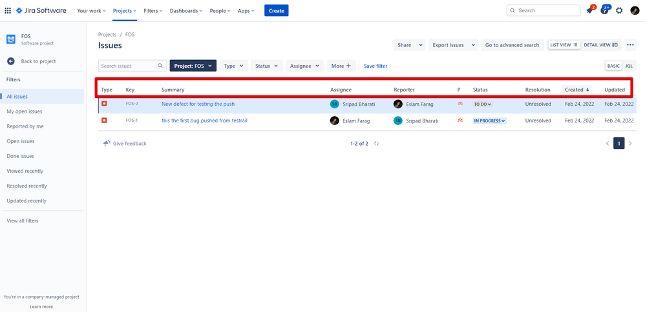This screenshot has width=645, height=312.
Task: Change the IN PROGRESS status of FOS-1
Action: pyautogui.click(x=489, y=121)
